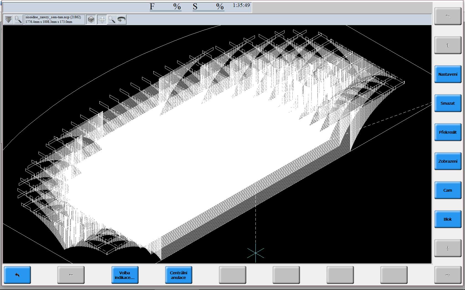Click the rotate view curved-arrow icon
This screenshot has width=465, height=290.
(122, 20)
